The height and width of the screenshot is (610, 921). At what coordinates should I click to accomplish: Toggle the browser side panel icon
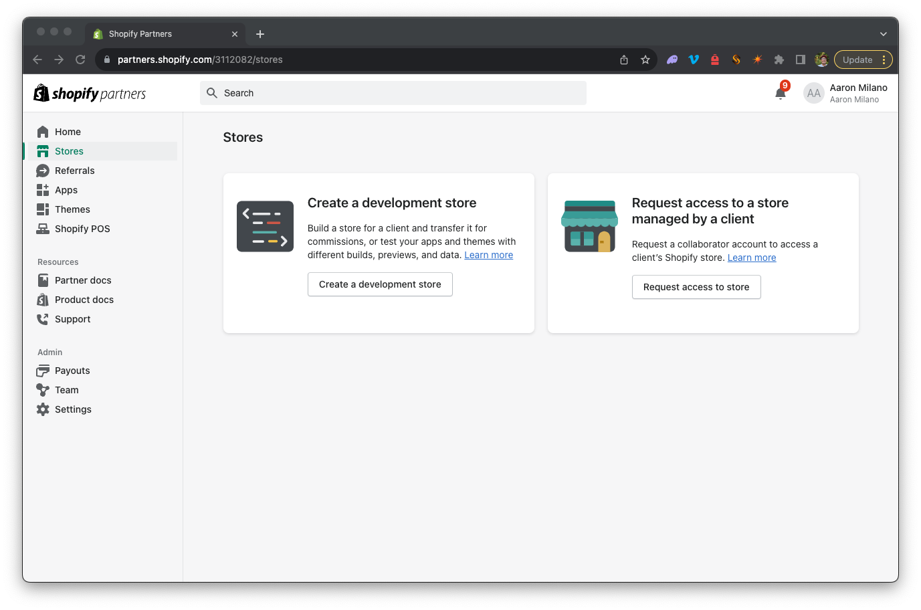(801, 60)
